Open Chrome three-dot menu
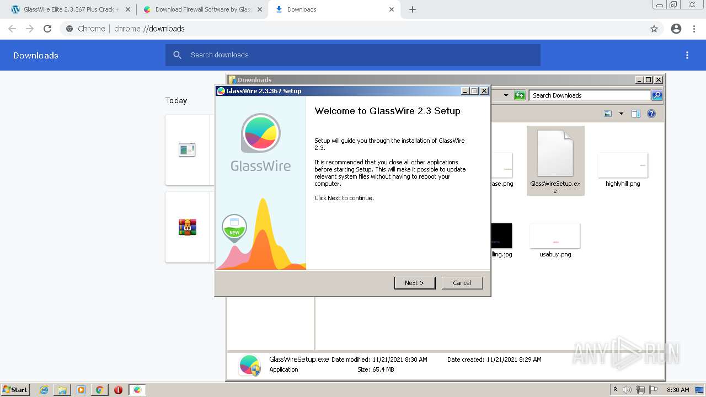 [x=694, y=29]
